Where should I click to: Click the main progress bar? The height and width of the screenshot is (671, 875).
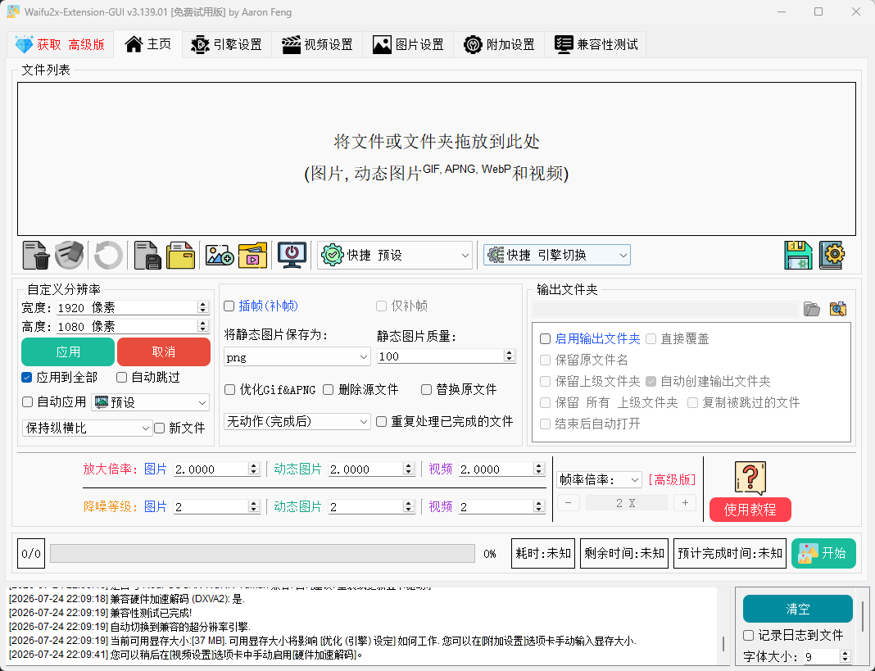(262, 553)
